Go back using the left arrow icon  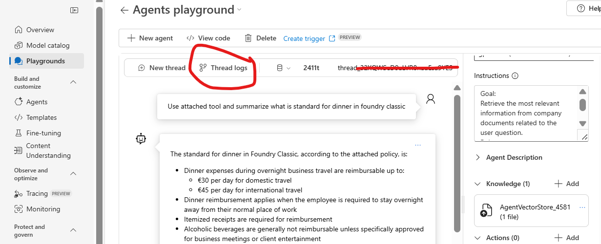point(124,10)
